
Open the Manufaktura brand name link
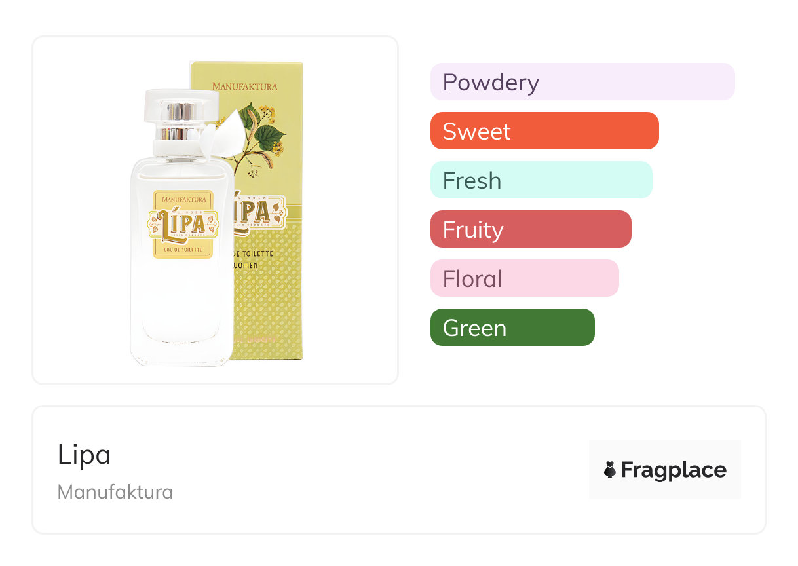click(115, 492)
